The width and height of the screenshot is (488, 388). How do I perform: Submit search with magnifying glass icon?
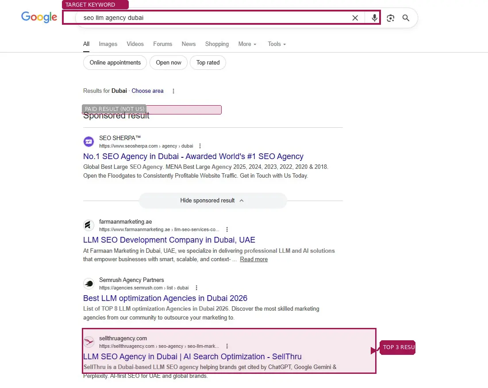click(406, 18)
